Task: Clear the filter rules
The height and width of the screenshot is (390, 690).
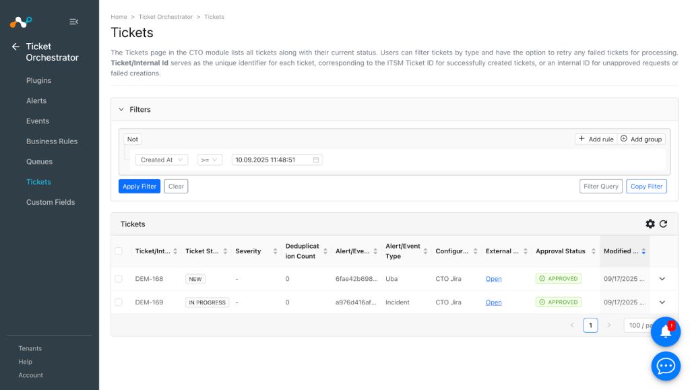Action: (x=176, y=187)
